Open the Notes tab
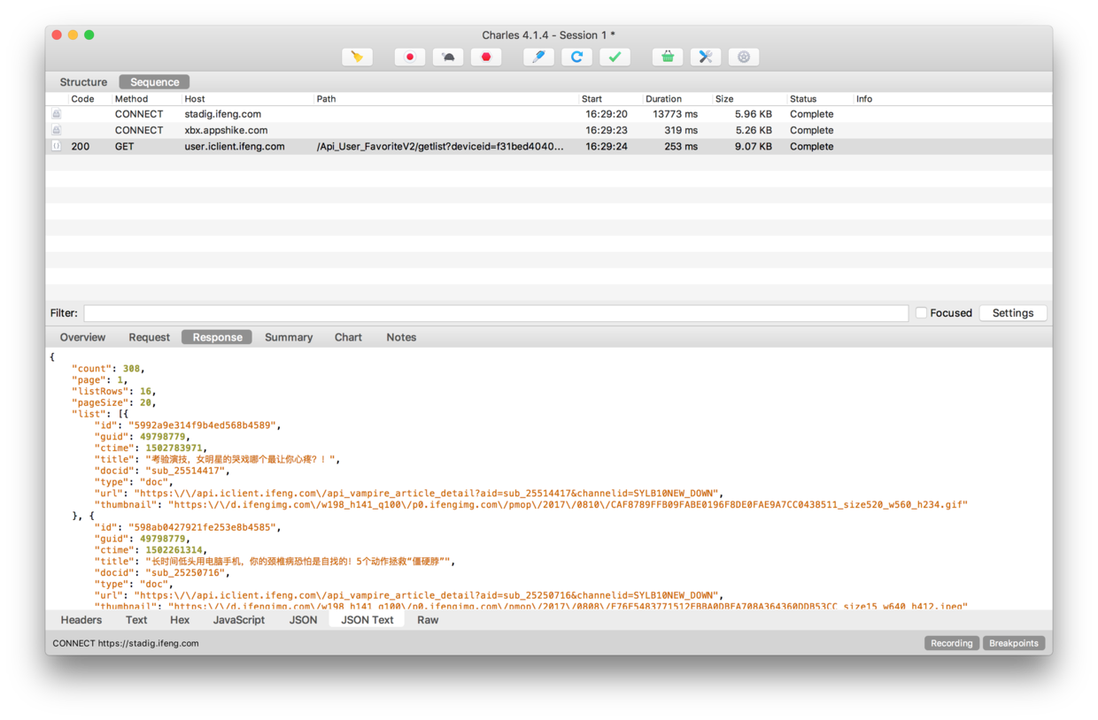Viewport: 1098px width, 720px height. [401, 337]
